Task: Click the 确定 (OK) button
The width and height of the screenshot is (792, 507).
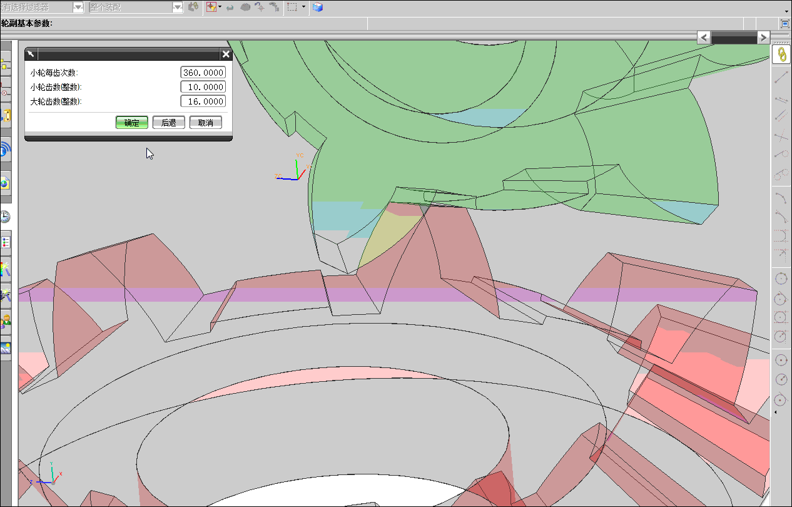Action: pyautogui.click(x=132, y=123)
